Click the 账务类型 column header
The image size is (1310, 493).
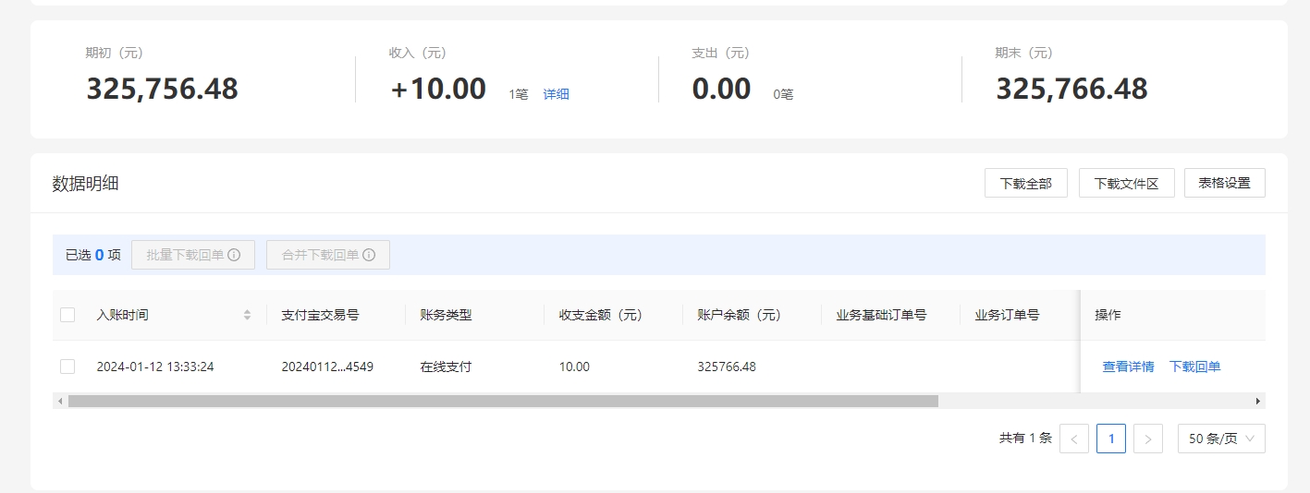(446, 315)
